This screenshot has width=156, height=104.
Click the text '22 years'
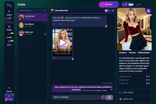coord(123,53)
